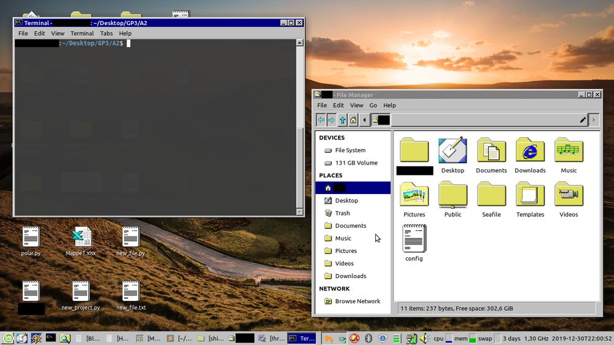Screen dimensions: 614x345
Task: Go back in File Manager toolbar
Action: [321, 120]
